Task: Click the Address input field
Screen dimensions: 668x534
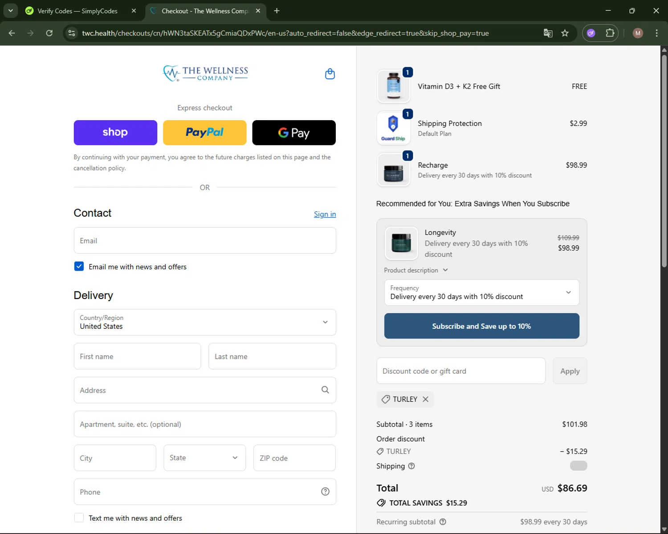Action: pyautogui.click(x=205, y=390)
